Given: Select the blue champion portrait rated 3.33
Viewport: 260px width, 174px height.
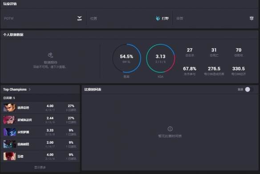Looking at the screenshot, I should click(x=10, y=132).
